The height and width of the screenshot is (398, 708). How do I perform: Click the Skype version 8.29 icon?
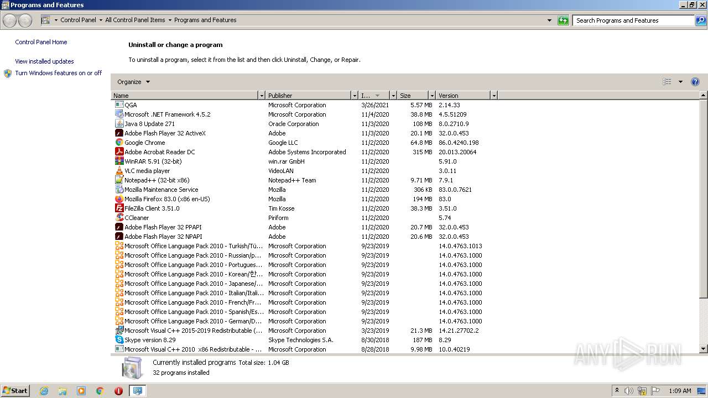[x=119, y=340]
